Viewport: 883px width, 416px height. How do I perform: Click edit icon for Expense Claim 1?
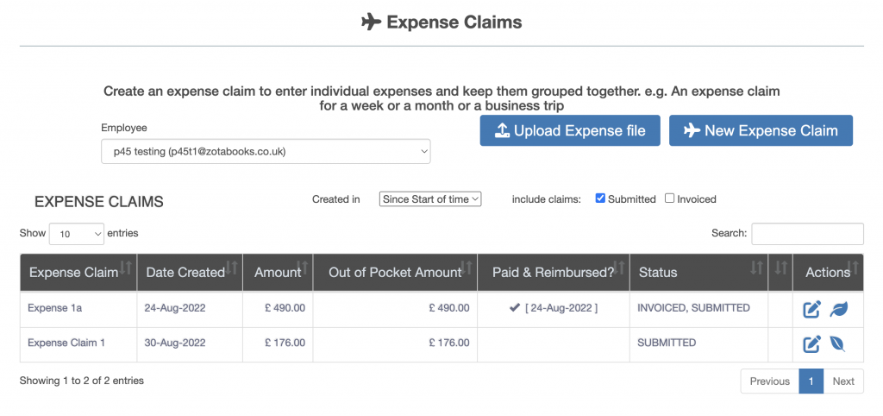point(811,344)
